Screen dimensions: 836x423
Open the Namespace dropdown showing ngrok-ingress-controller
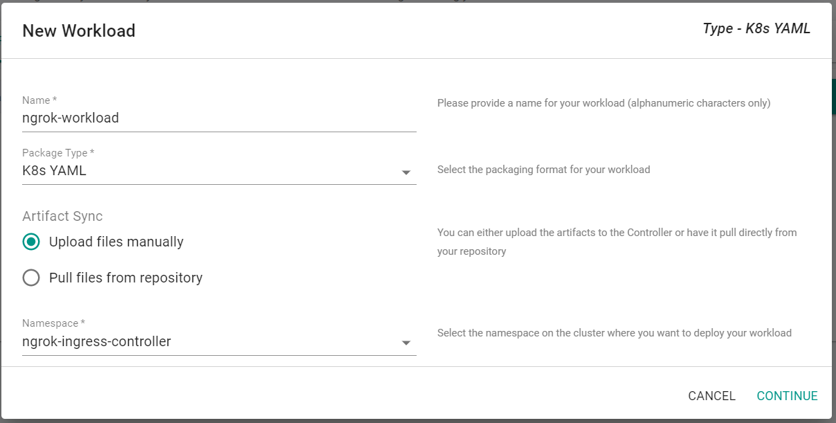click(x=219, y=342)
